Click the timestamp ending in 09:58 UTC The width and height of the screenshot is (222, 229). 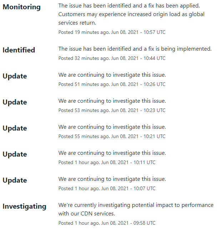[x=107, y=223]
